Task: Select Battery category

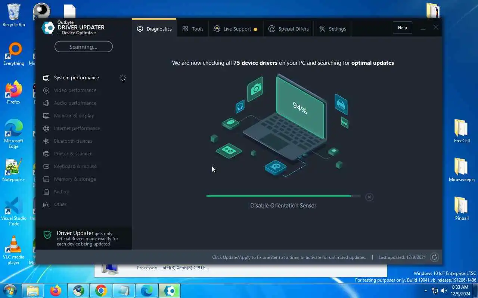Action: pos(84,192)
